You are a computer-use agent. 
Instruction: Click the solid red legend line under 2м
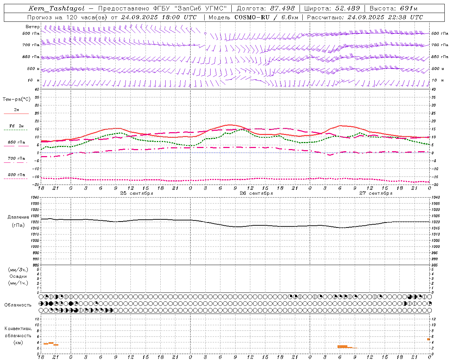coord(16,114)
